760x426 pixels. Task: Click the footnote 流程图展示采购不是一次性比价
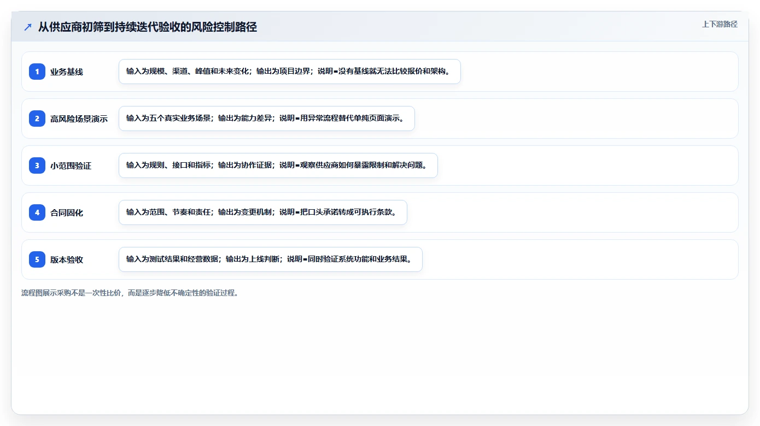(x=130, y=293)
